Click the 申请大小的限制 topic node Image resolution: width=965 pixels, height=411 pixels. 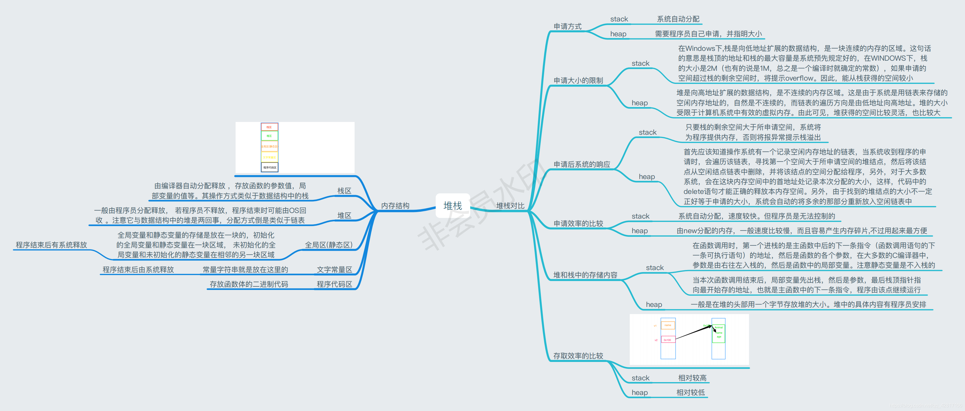click(x=578, y=80)
